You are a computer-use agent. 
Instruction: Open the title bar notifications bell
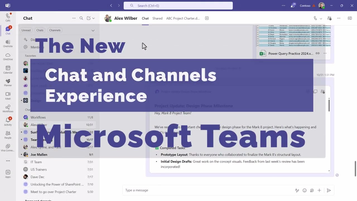tap(293, 6)
